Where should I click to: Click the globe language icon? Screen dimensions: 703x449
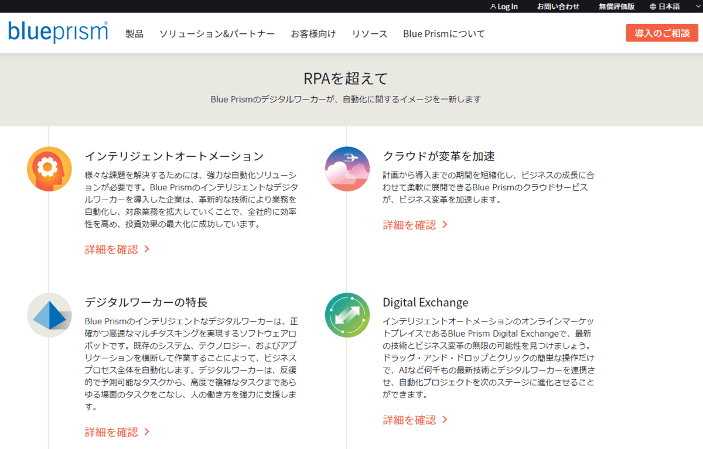pos(653,6)
